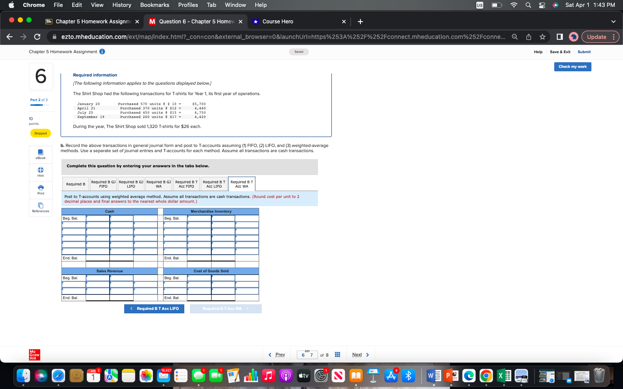Open the File menu
The height and width of the screenshot is (389, 623).
point(58,5)
